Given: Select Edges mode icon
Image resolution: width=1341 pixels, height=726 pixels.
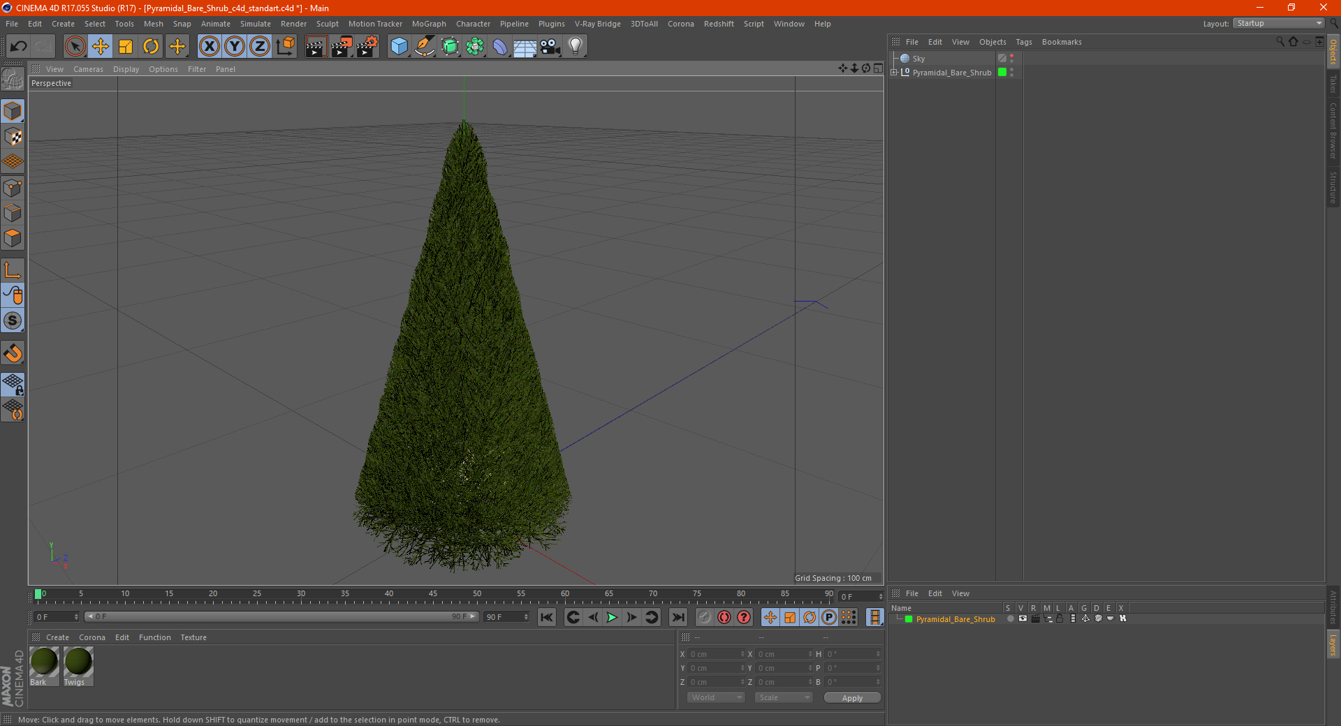Looking at the screenshot, I should pyautogui.click(x=13, y=213).
